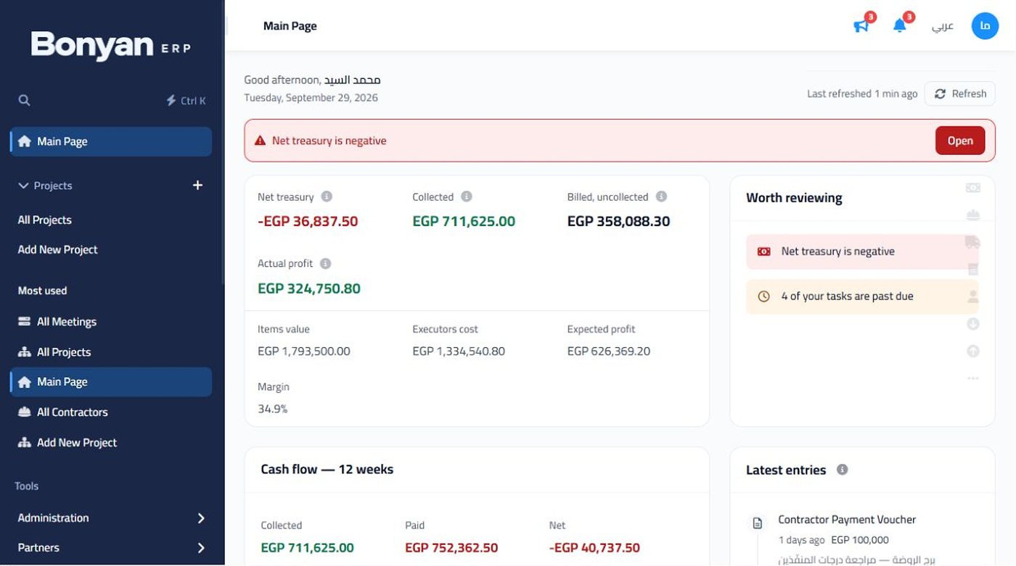Switch language with the عربي link

click(943, 26)
